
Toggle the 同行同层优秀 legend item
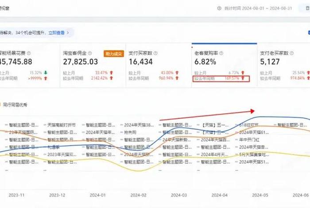coord(15,105)
